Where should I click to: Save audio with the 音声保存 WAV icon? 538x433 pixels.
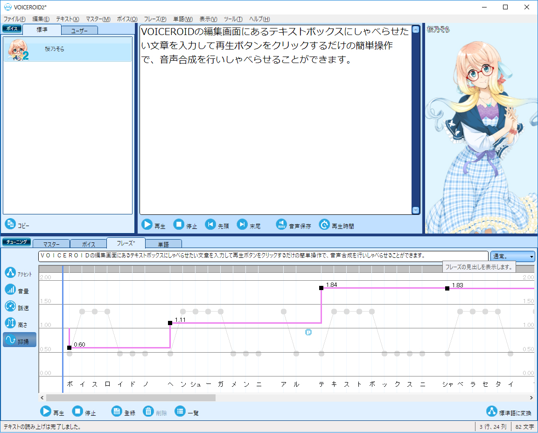pyautogui.click(x=281, y=225)
